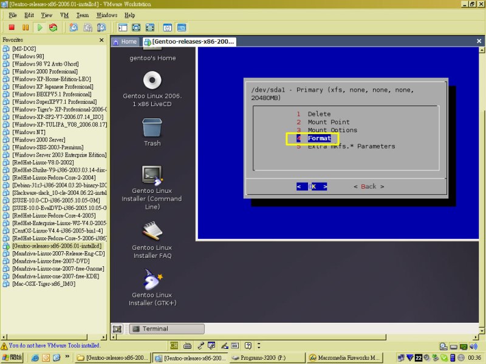Select [Windows 2000 Professional] in Favorites
This screenshot has height=364, width=486.
(x=44, y=72)
